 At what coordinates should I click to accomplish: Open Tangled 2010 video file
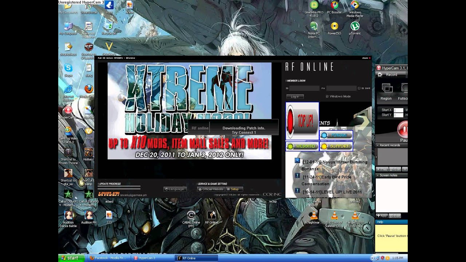[355, 219]
